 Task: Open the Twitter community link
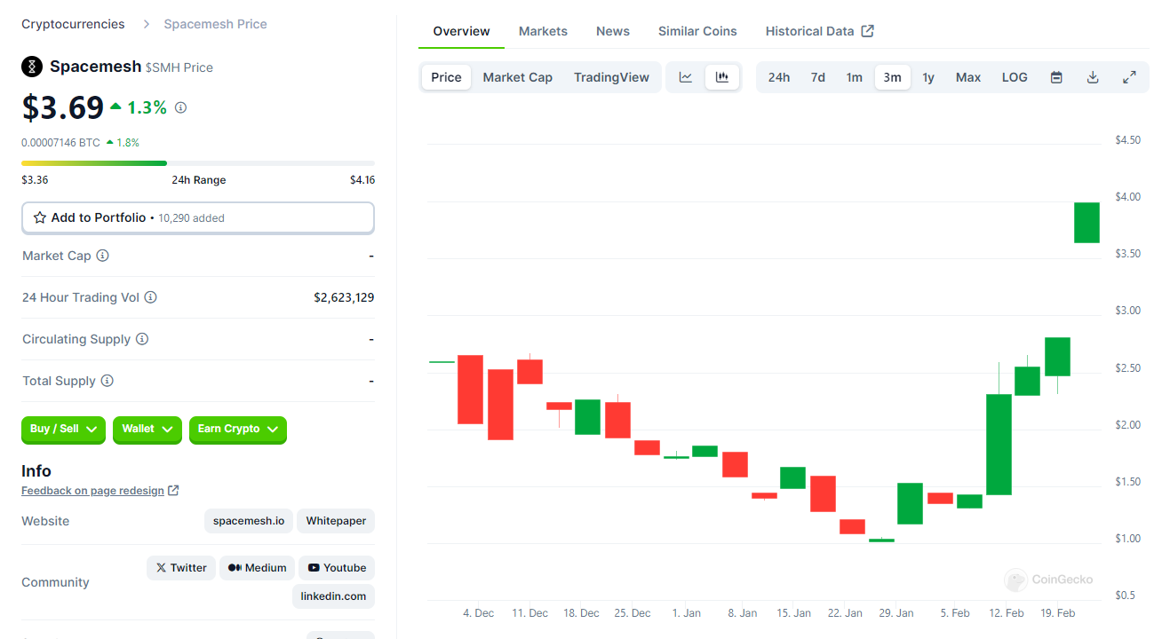click(x=181, y=568)
